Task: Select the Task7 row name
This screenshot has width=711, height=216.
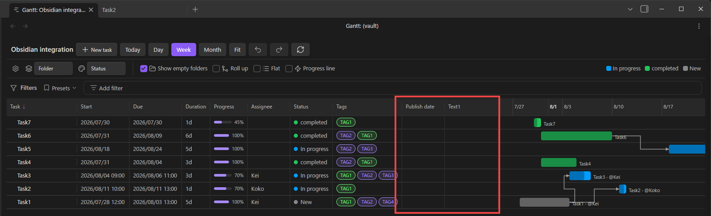Action: [24, 123]
